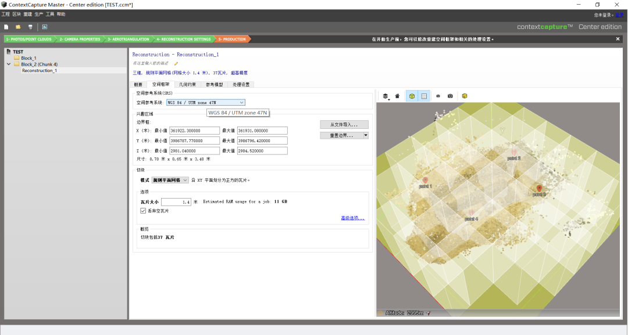Switch to the 空间框架 tab
The image size is (628, 335).
pos(160,84)
